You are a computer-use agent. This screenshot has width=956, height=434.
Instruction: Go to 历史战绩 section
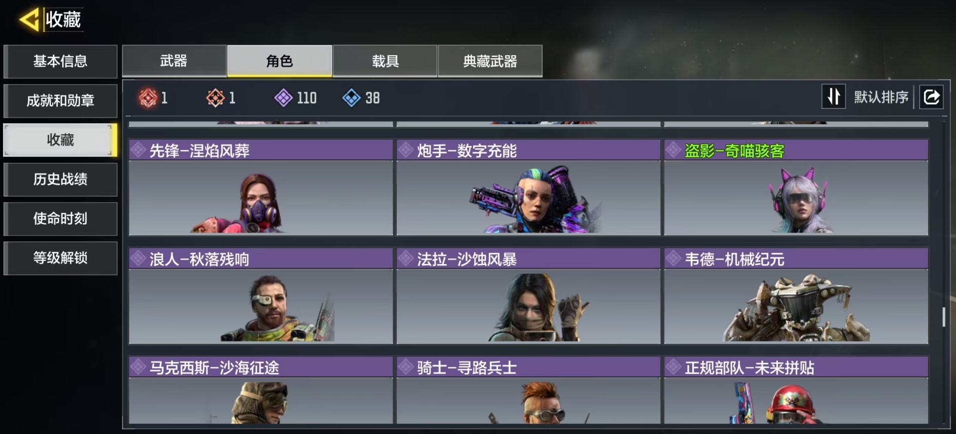click(x=60, y=179)
